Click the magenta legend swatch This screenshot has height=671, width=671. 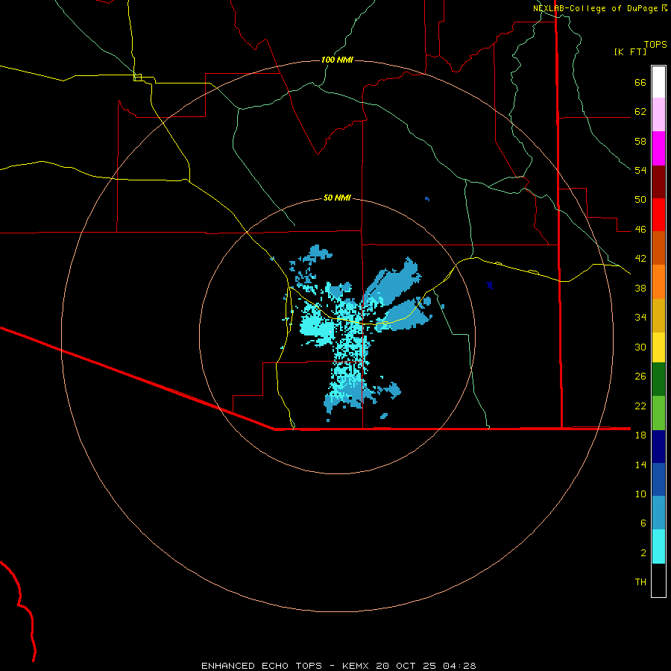click(658, 148)
